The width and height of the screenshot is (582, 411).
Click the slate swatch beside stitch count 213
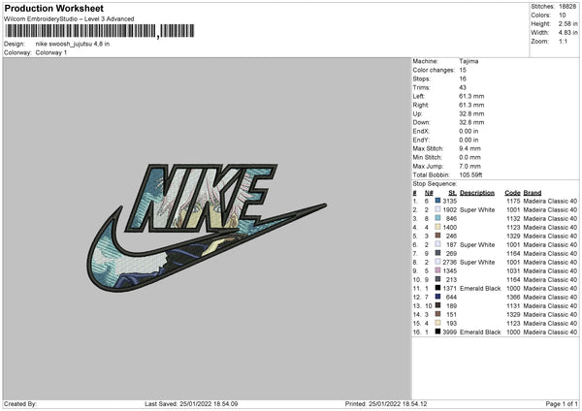coord(438,279)
